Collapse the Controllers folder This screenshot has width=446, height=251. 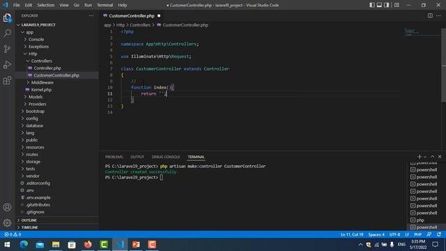42,61
